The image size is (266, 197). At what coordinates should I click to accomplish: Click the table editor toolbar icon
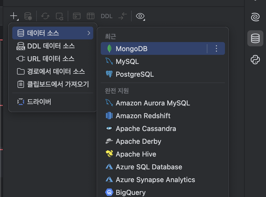click(x=91, y=16)
